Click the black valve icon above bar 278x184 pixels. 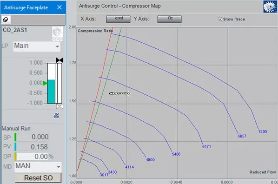(x=60, y=60)
